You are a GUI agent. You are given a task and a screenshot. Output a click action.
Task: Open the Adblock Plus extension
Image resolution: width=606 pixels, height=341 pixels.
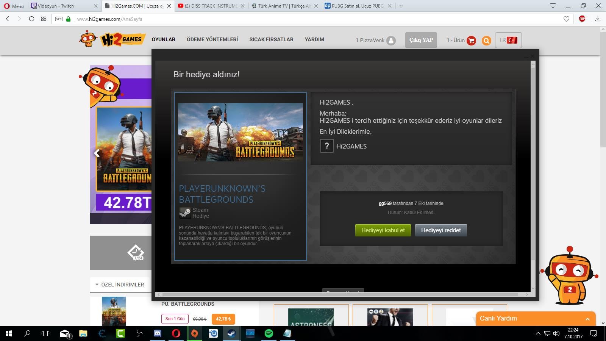(582, 19)
